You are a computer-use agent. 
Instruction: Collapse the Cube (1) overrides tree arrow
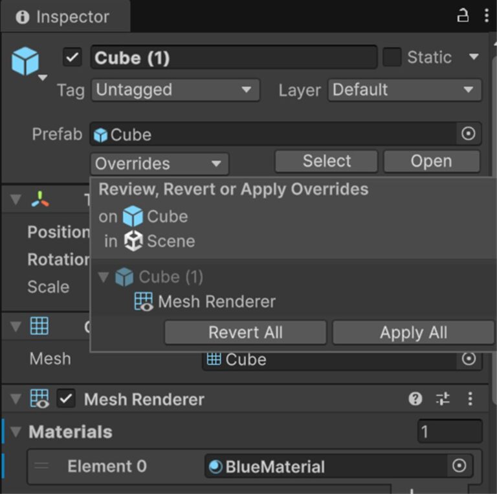(x=104, y=277)
